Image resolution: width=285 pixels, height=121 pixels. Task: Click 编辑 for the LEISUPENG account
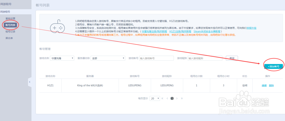(264, 86)
